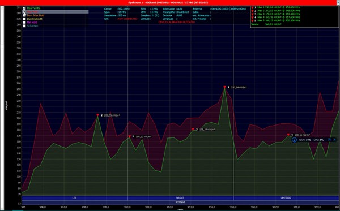Select marker 4 triangle near 957.6 MHz
Screen dimensions: 340x211
click(288, 135)
